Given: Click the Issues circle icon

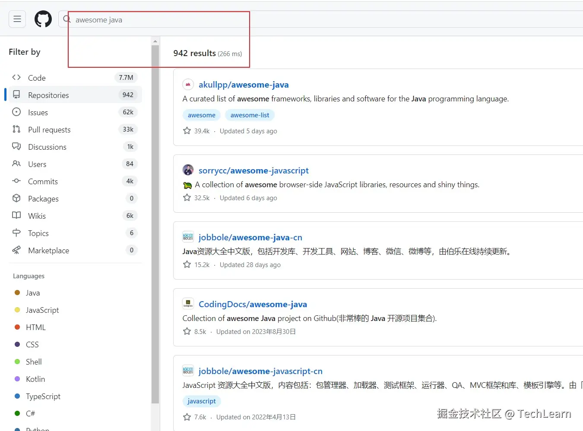Looking at the screenshot, I should tap(16, 112).
